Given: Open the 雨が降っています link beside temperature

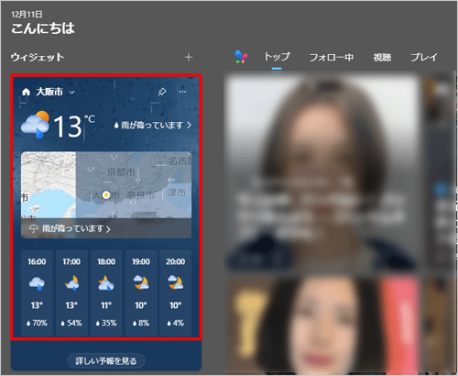Looking at the screenshot, I should click(x=152, y=125).
